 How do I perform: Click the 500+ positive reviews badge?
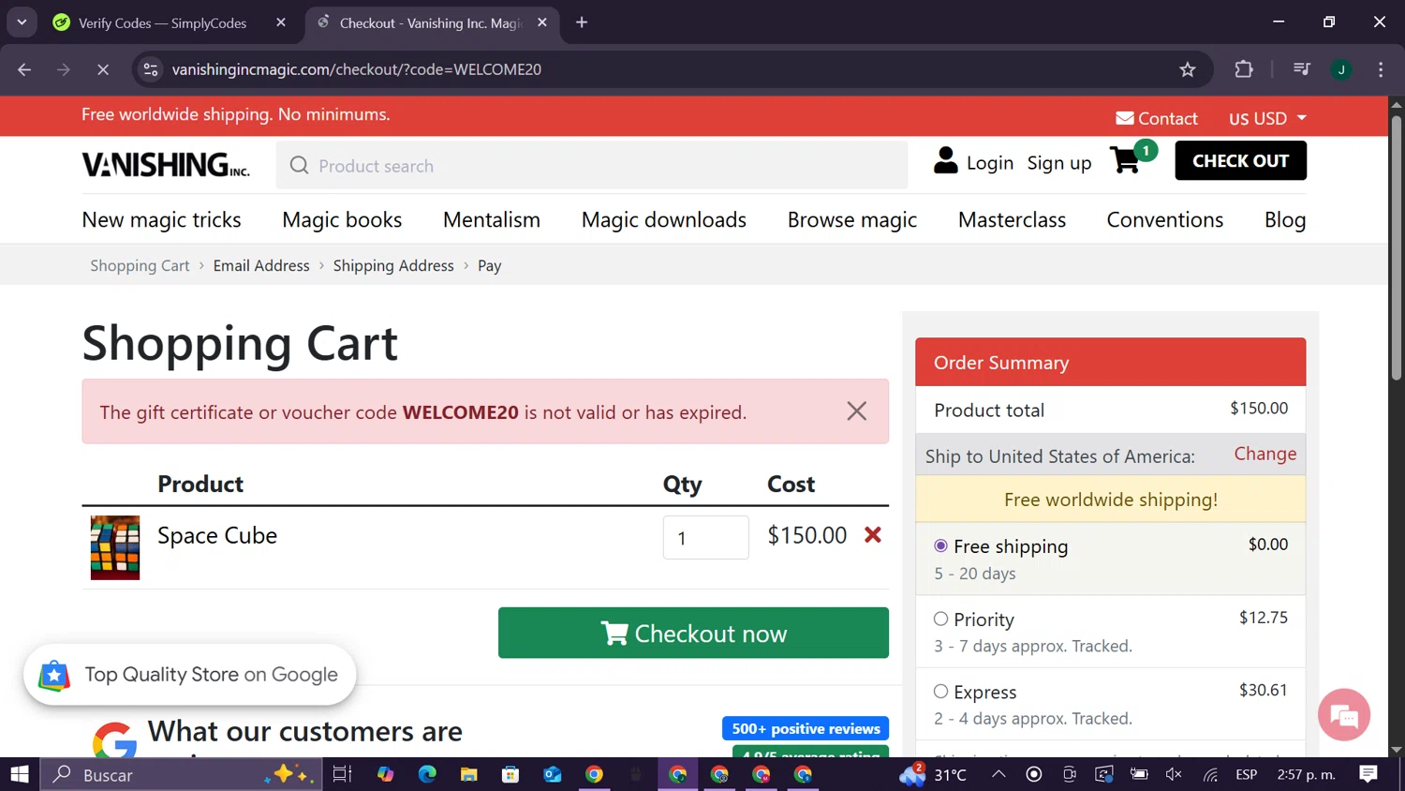click(x=806, y=728)
